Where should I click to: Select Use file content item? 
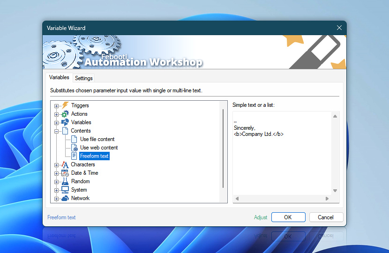click(x=97, y=139)
